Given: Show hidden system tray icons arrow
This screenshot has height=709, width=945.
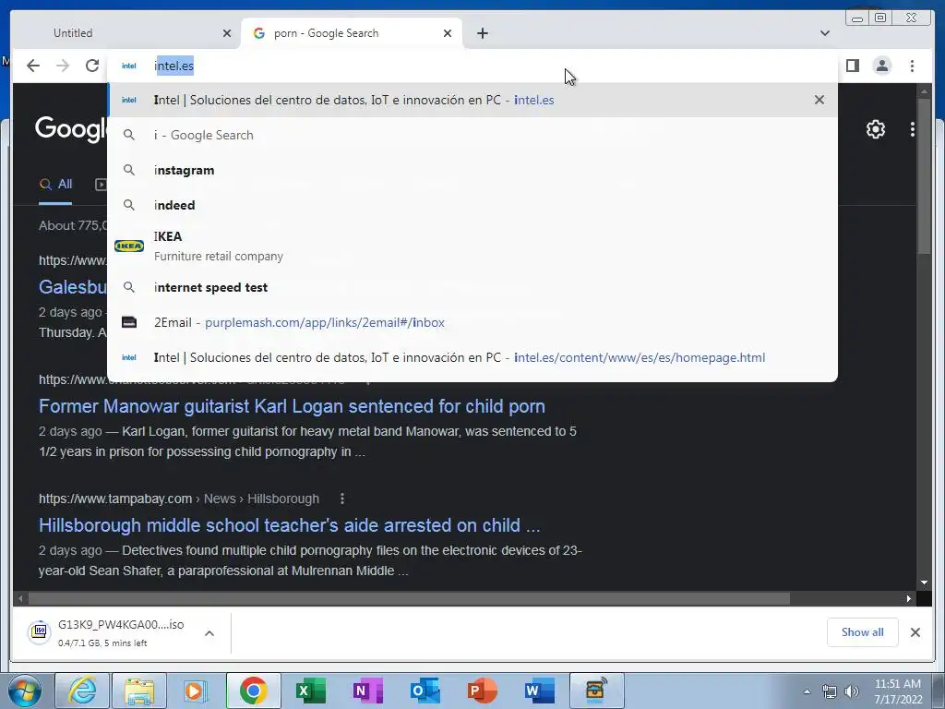Looking at the screenshot, I should [x=807, y=691].
